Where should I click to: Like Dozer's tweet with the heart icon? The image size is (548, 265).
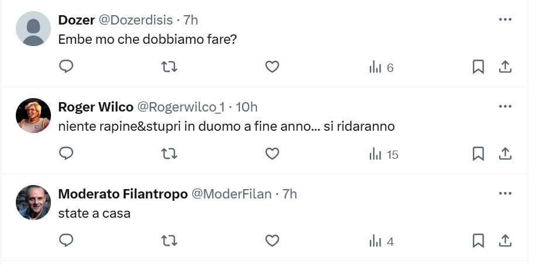(x=272, y=67)
